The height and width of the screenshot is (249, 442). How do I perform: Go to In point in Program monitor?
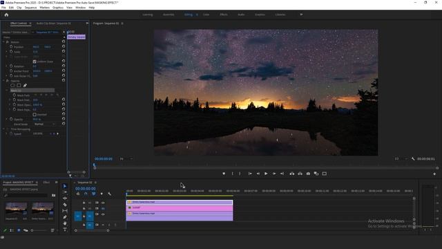pyautogui.click(x=250, y=174)
